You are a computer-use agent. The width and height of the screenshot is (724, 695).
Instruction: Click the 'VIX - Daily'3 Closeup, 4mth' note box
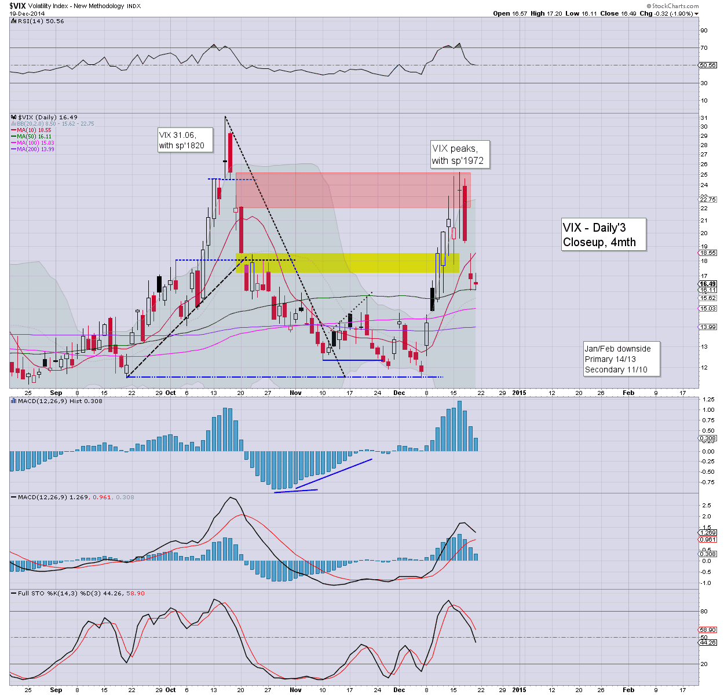(603, 235)
